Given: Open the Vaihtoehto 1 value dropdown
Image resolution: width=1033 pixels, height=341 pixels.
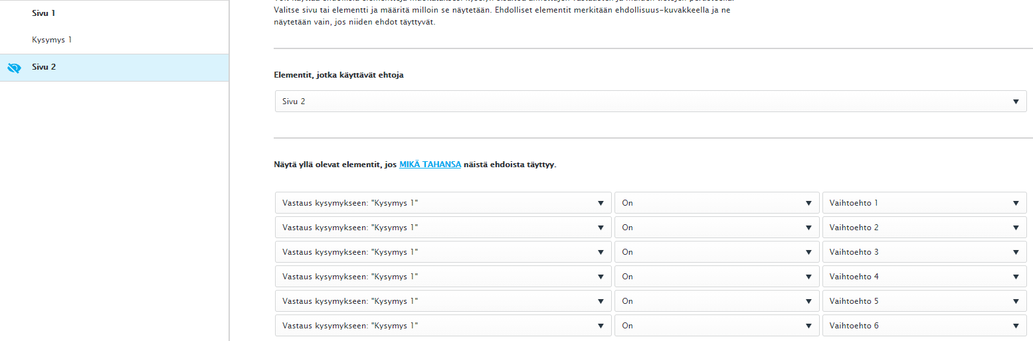Looking at the screenshot, I should (924, 203).
